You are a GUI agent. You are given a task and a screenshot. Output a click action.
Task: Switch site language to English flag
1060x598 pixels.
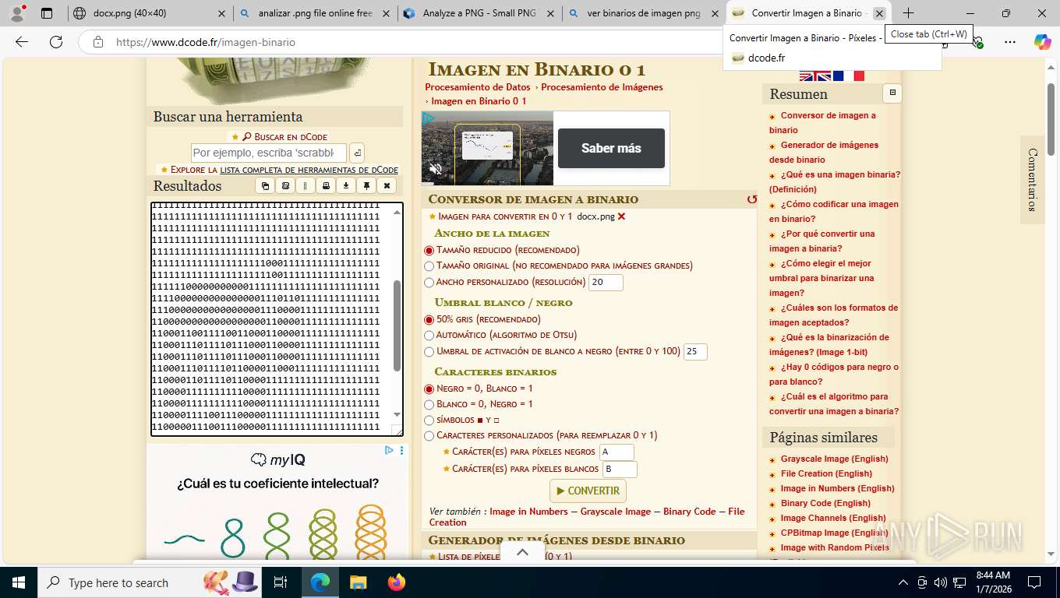point(815,76)
